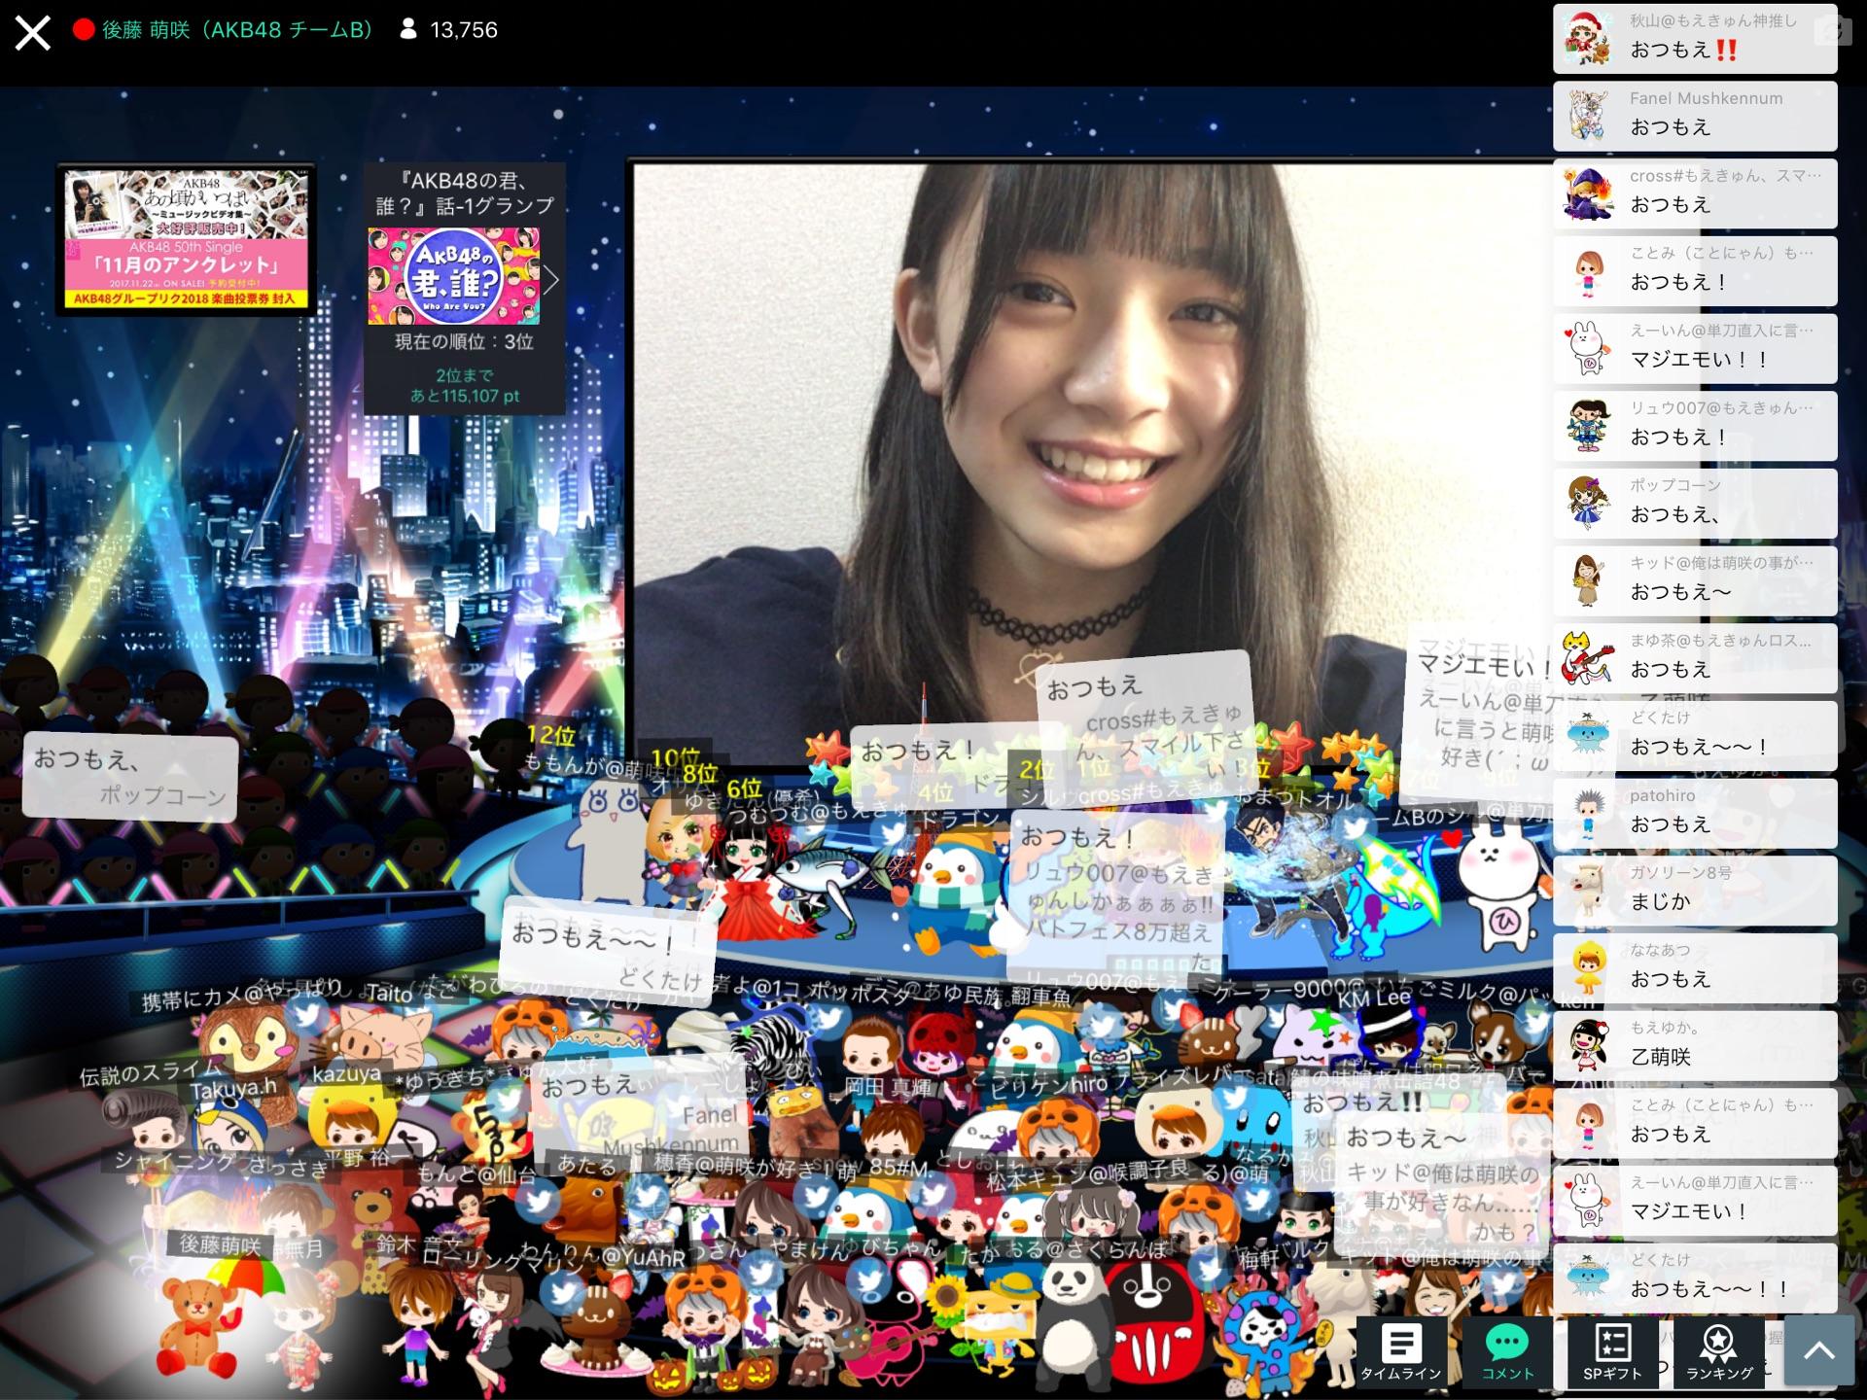Screen dimensions: 1867x1400
Task: Open ポップコーン's avatar in comment list
Action: (x=1588, y=503)
